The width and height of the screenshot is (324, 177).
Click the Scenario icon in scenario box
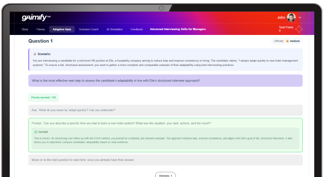[x=35, y=54]
